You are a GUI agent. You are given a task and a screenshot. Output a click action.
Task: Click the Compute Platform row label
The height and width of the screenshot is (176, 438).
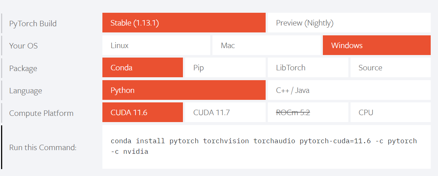(41, 113)
